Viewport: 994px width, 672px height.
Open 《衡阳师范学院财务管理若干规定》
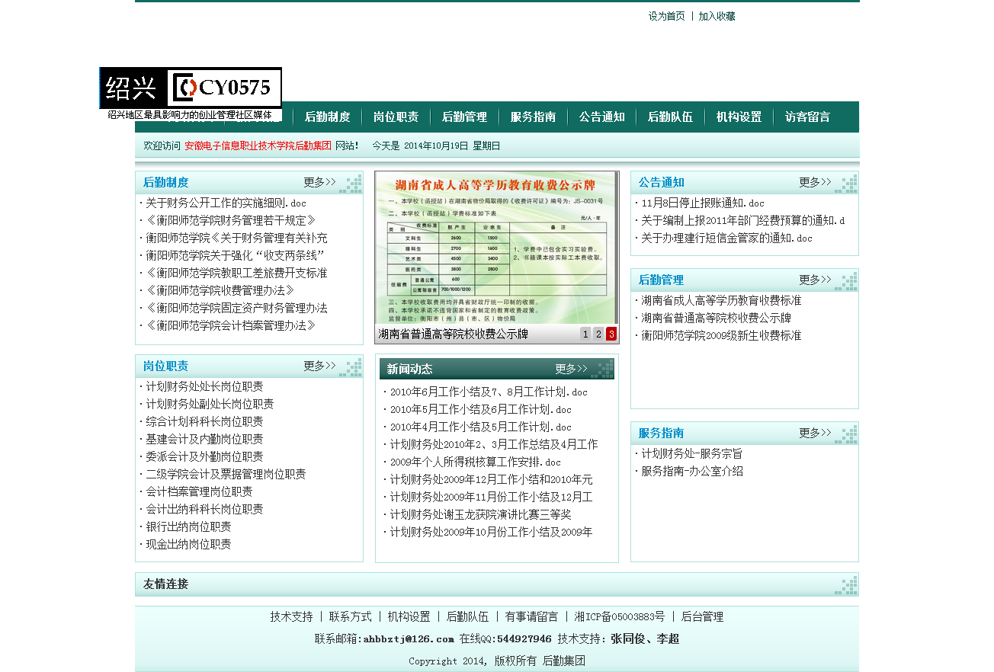tap(230, 221)
